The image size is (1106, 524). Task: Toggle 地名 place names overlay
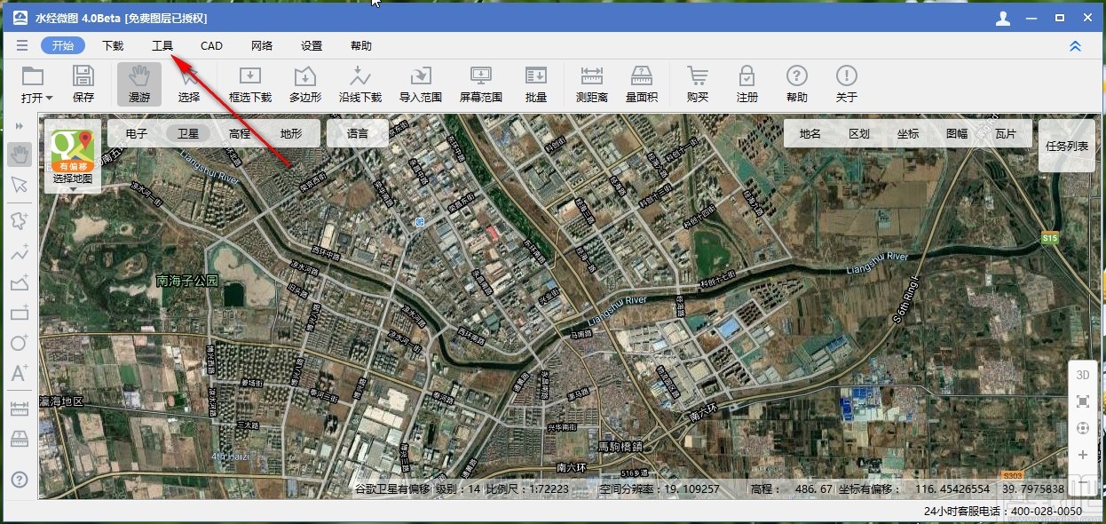(x=810, y=134)
